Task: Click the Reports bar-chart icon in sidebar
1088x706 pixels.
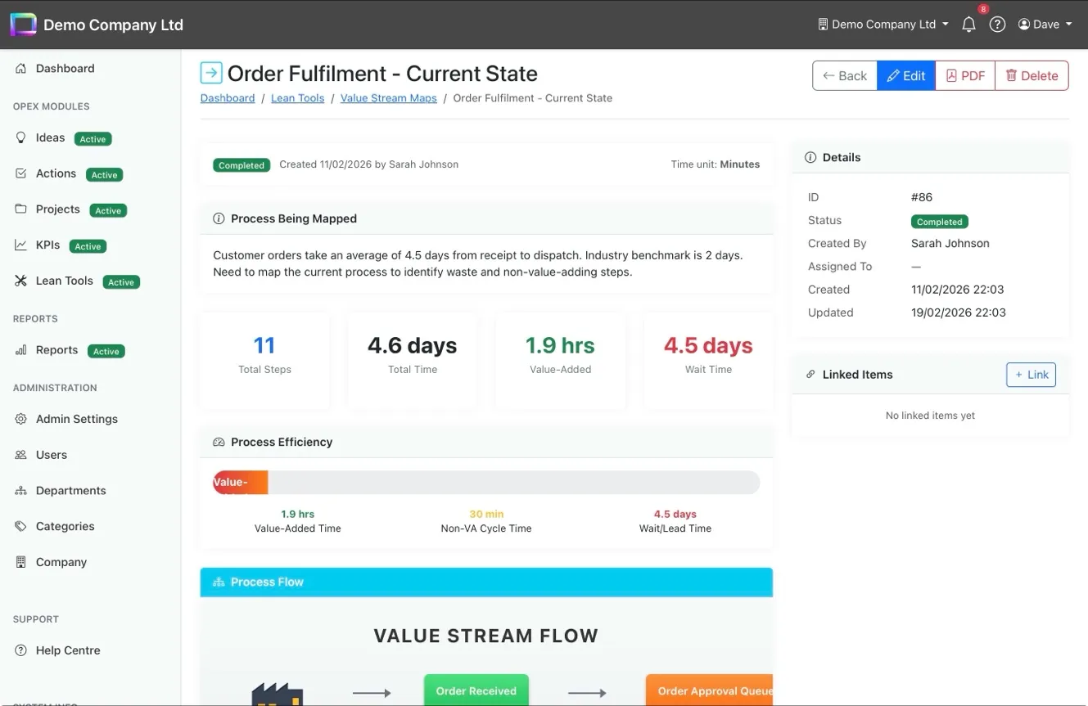Action: (x=20, y=349)
